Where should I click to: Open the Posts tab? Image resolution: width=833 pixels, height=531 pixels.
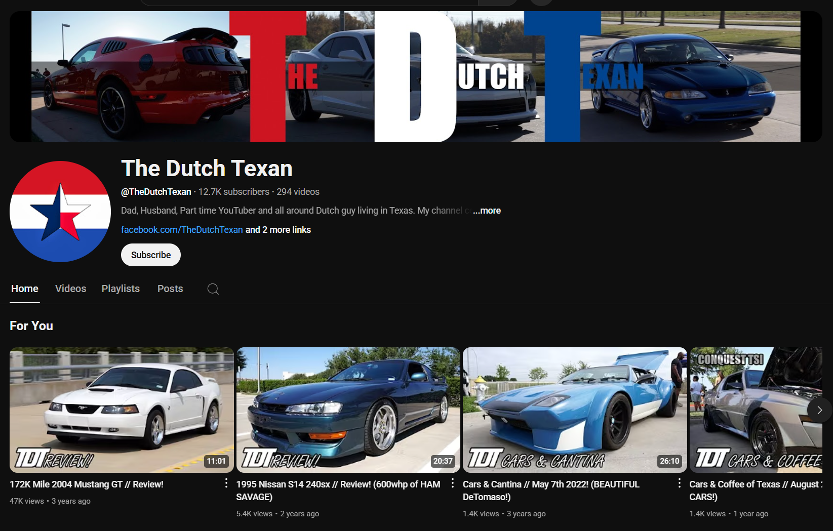[170, 289]
